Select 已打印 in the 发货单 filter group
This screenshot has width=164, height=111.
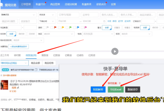[32, 34]
